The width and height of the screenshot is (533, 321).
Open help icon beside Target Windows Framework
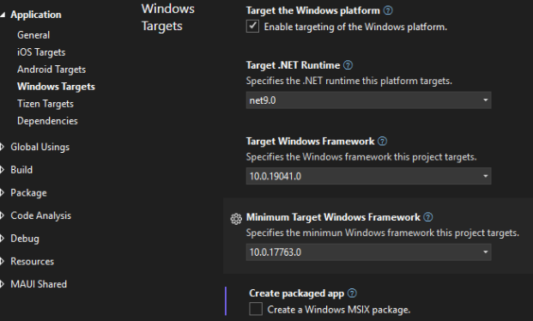pyautogui.click(x=383, y=141)
